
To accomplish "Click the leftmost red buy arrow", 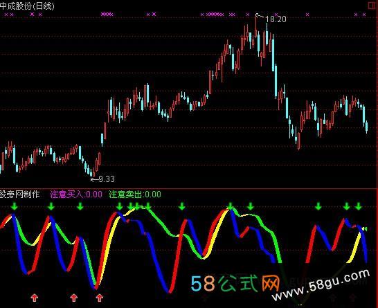I will (35, 298).
